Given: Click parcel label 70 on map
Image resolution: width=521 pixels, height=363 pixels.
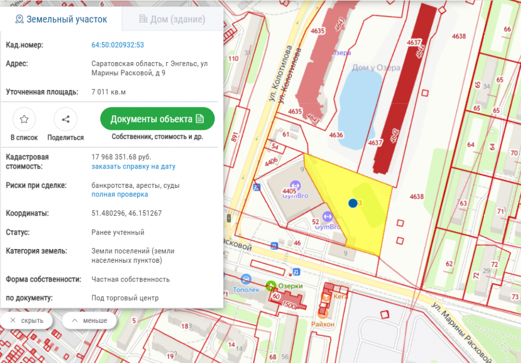Looking at the screenshot, I should pos(514,153).
